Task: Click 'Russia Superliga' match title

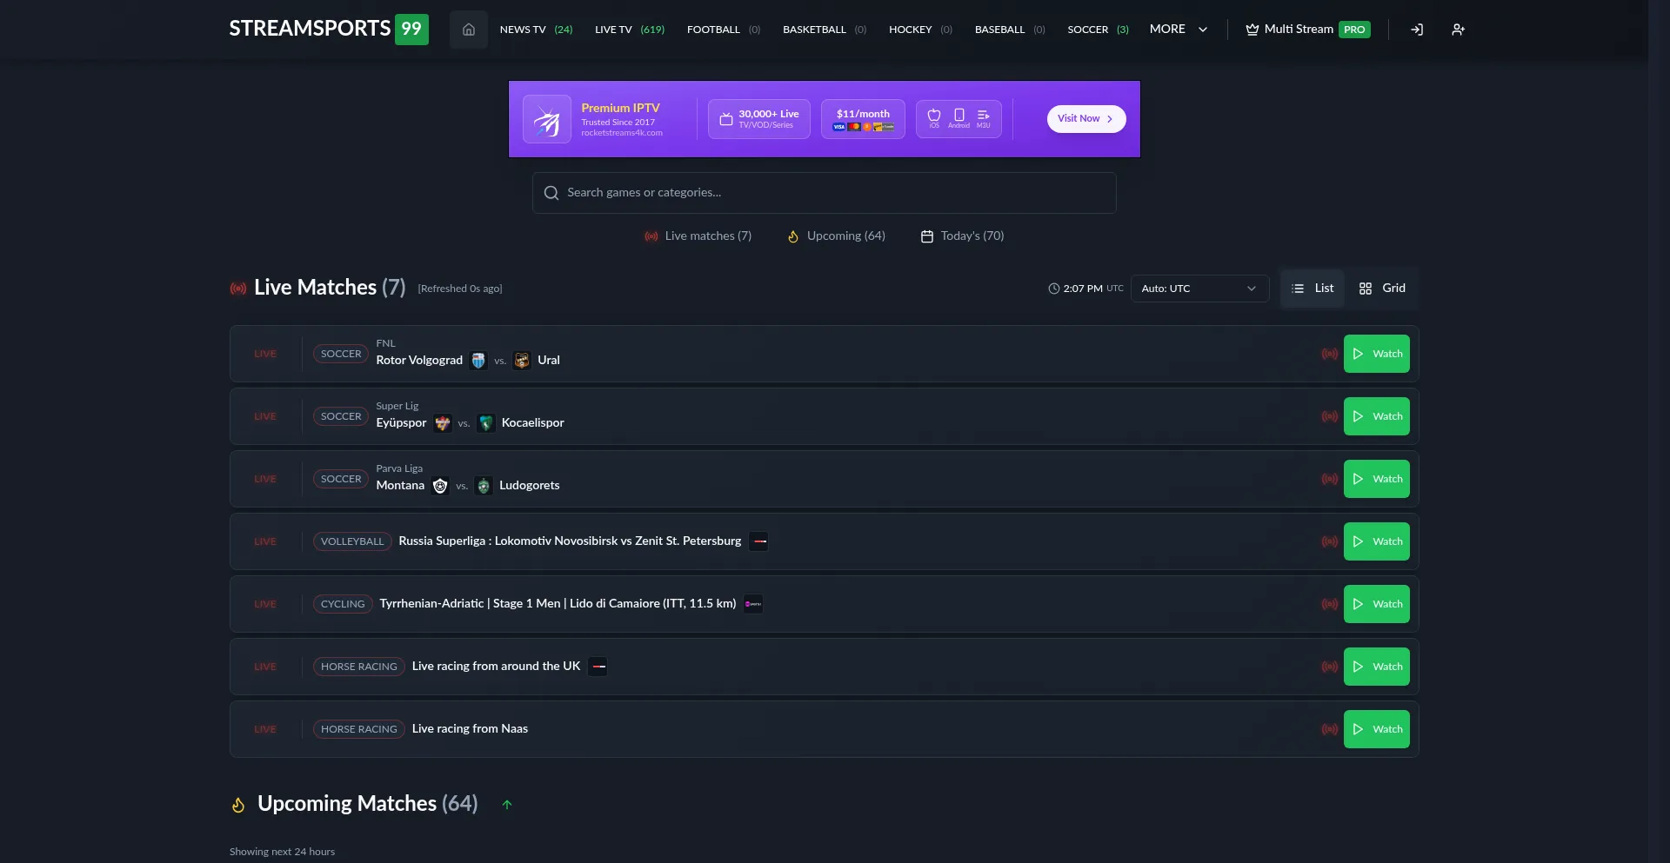Action: pos(570,541)
